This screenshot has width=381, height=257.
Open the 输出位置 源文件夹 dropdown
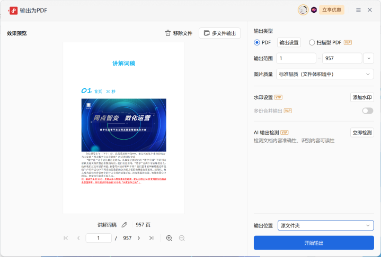point(325,226)
